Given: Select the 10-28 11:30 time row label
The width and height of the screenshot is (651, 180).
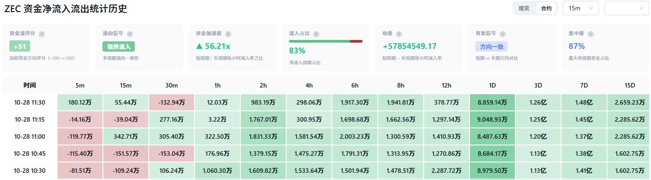Looking at the screenshot, I should click(x=30, y=102).
